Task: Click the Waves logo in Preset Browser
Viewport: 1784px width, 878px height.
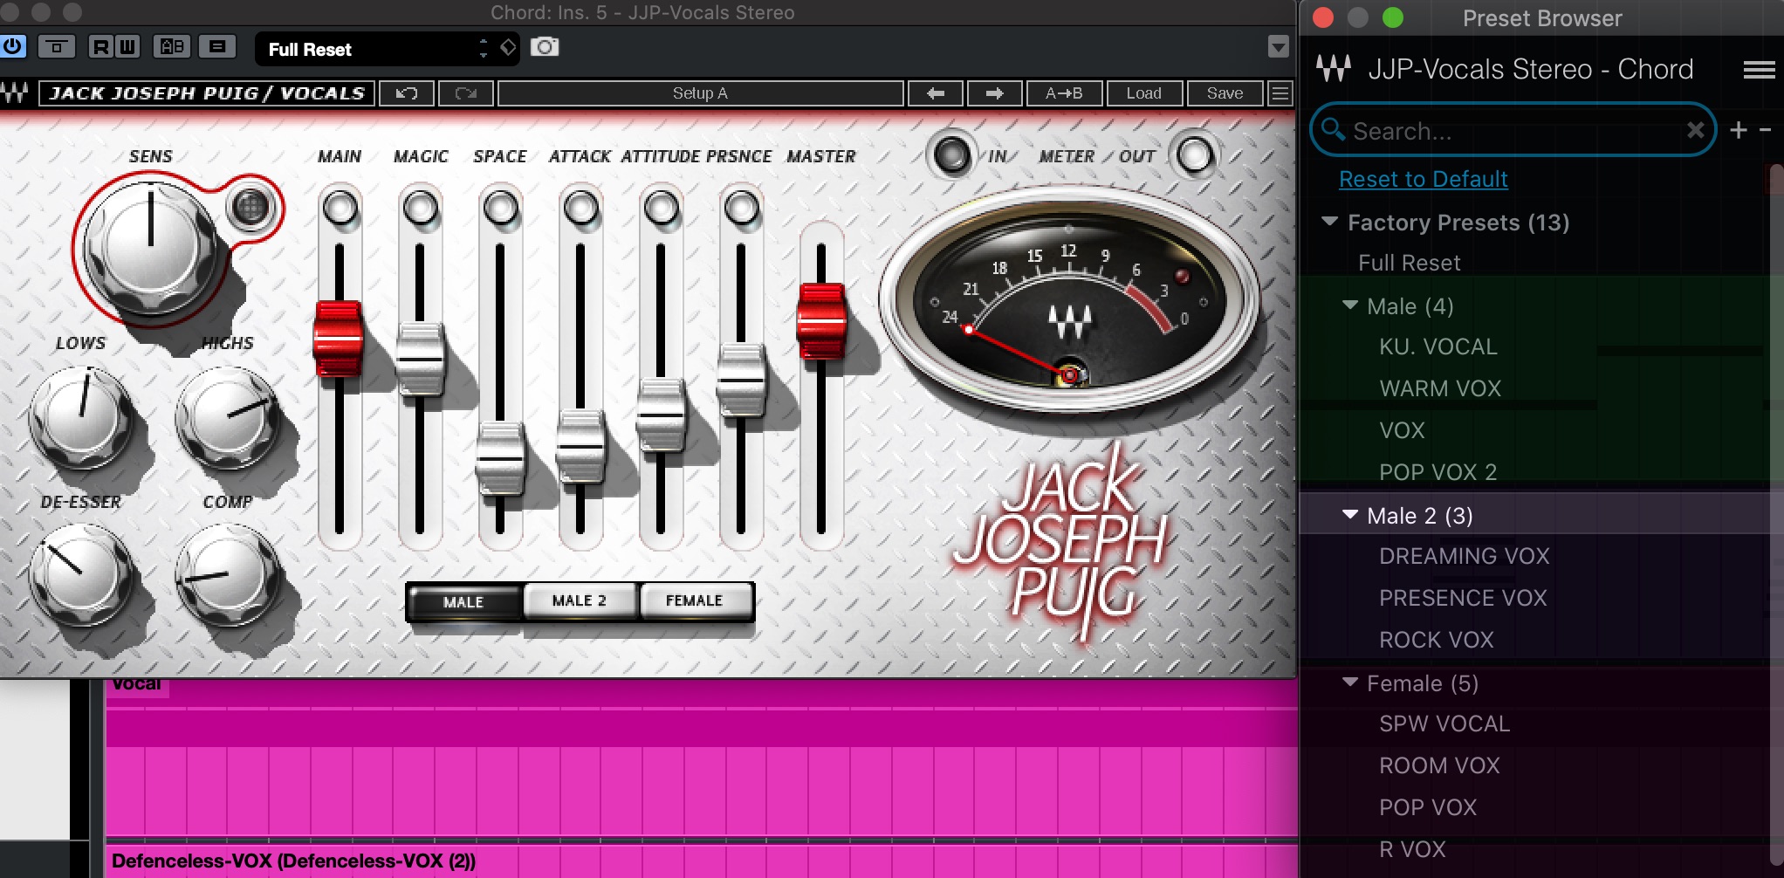Action: [1334, 68]
